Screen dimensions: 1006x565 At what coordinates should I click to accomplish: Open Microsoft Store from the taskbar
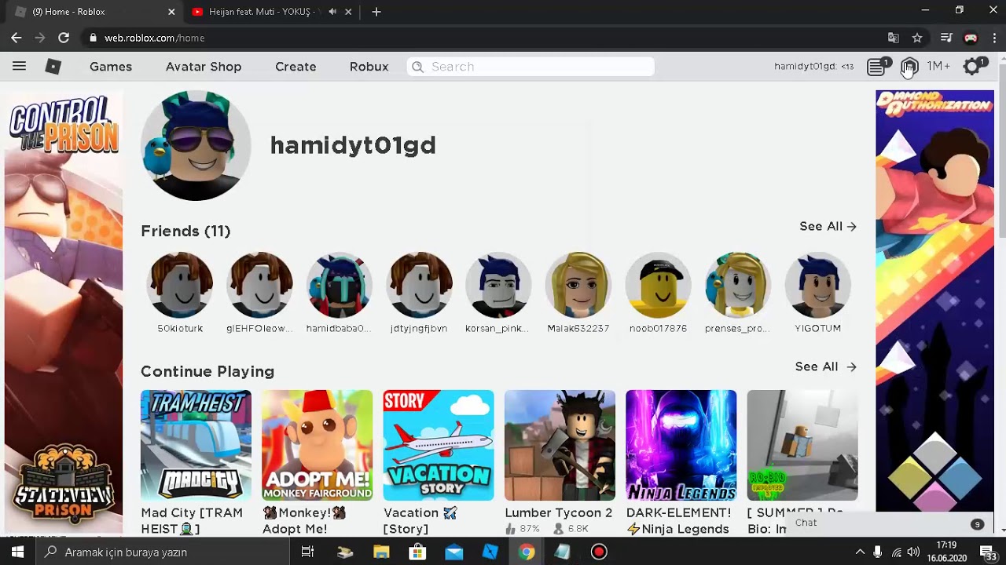417,552
